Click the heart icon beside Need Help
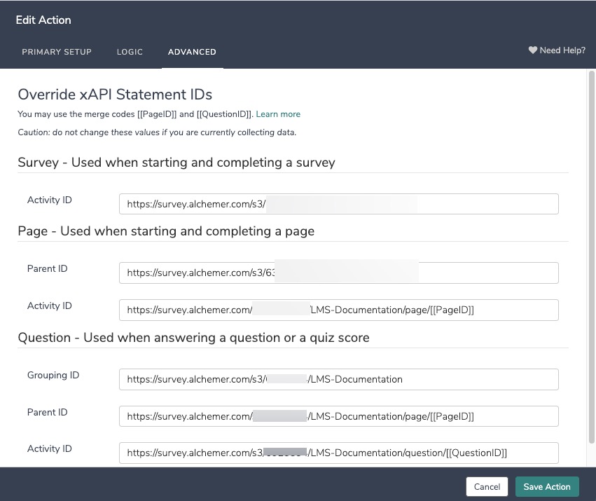This screenshot has width=596, height=501. pos(532,50)
